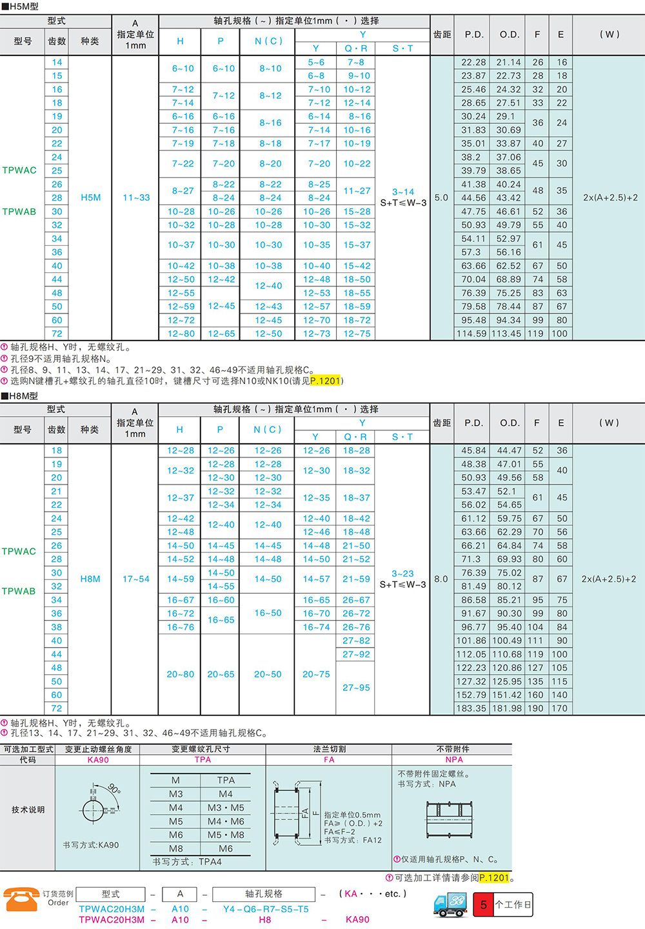Viewport: 645px width, 929px height.
Task: Click the 17~54 width range value
Action: (x=136, y=579)
